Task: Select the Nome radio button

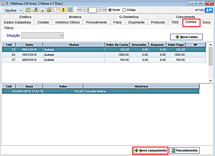Action: (110, 10)
